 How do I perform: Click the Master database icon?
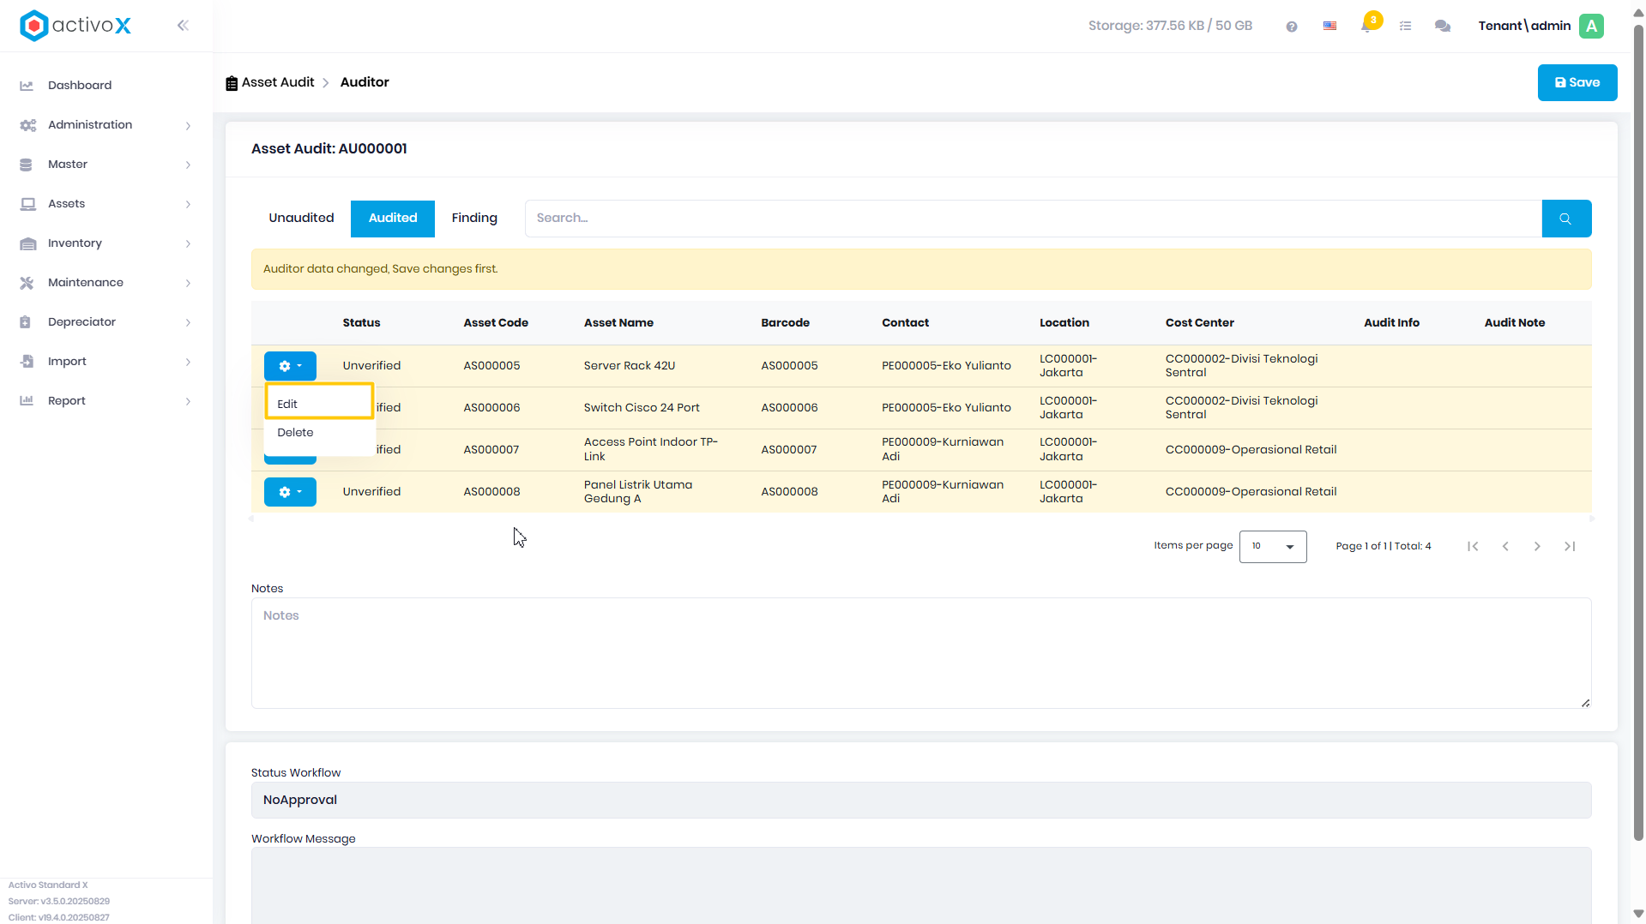(x=26, y=165)
